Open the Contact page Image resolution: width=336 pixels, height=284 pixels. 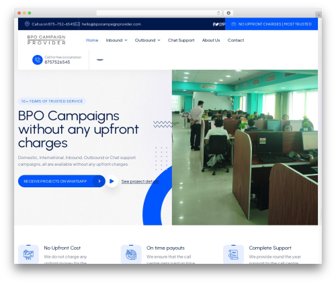(x=236, y=40)
